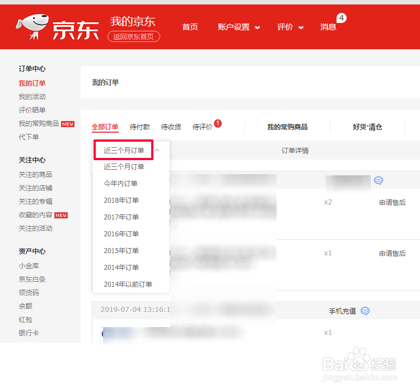This screenshot has width=420, height=392.
Task: Click the collapse chevron of order filter
Action: (x=157, y=150)
